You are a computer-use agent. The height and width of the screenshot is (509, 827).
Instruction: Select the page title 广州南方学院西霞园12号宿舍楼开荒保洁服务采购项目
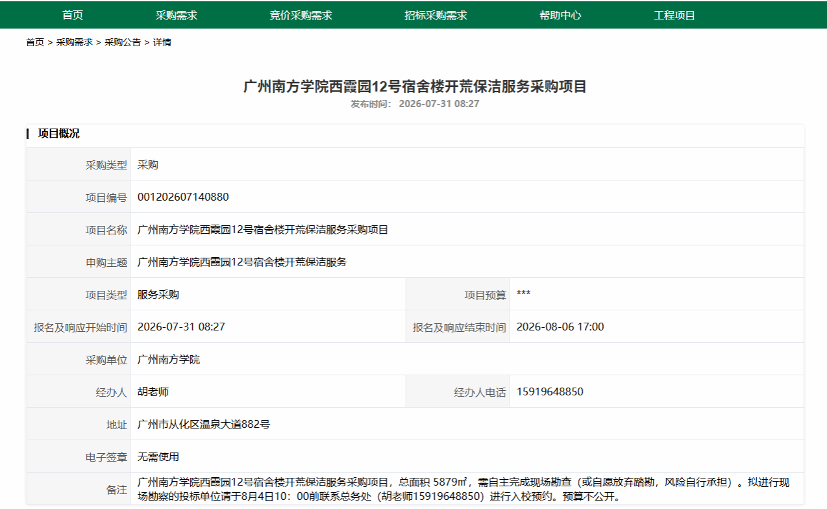click(415, 86)
